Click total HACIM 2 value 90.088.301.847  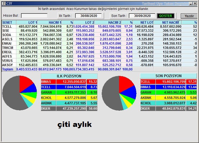pyautogui.click(x=109, y=69)
